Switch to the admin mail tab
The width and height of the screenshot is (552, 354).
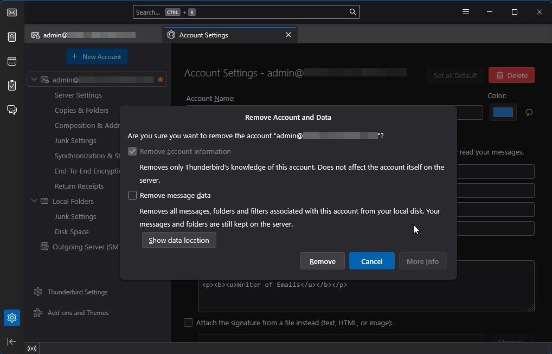pyautogui.click(x=93, y=35)
